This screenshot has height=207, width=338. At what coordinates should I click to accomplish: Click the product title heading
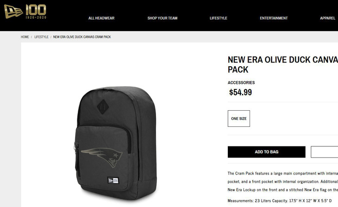pyautogui.click(x=283, y=64)
